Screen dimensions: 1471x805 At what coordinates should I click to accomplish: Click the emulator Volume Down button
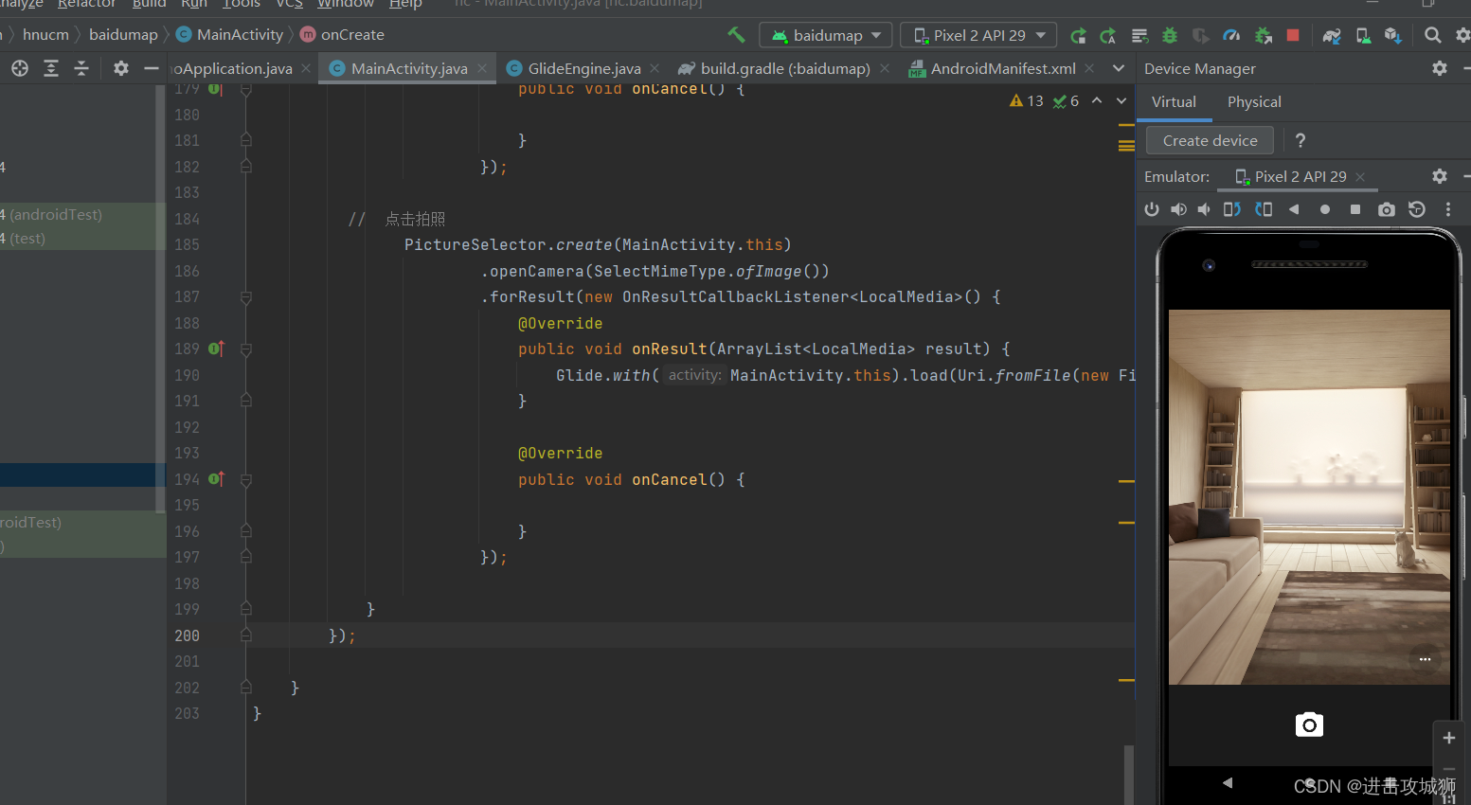(1204, 209)
